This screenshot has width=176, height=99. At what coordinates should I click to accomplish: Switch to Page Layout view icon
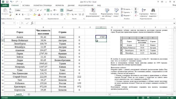click(x=143, y=98)
